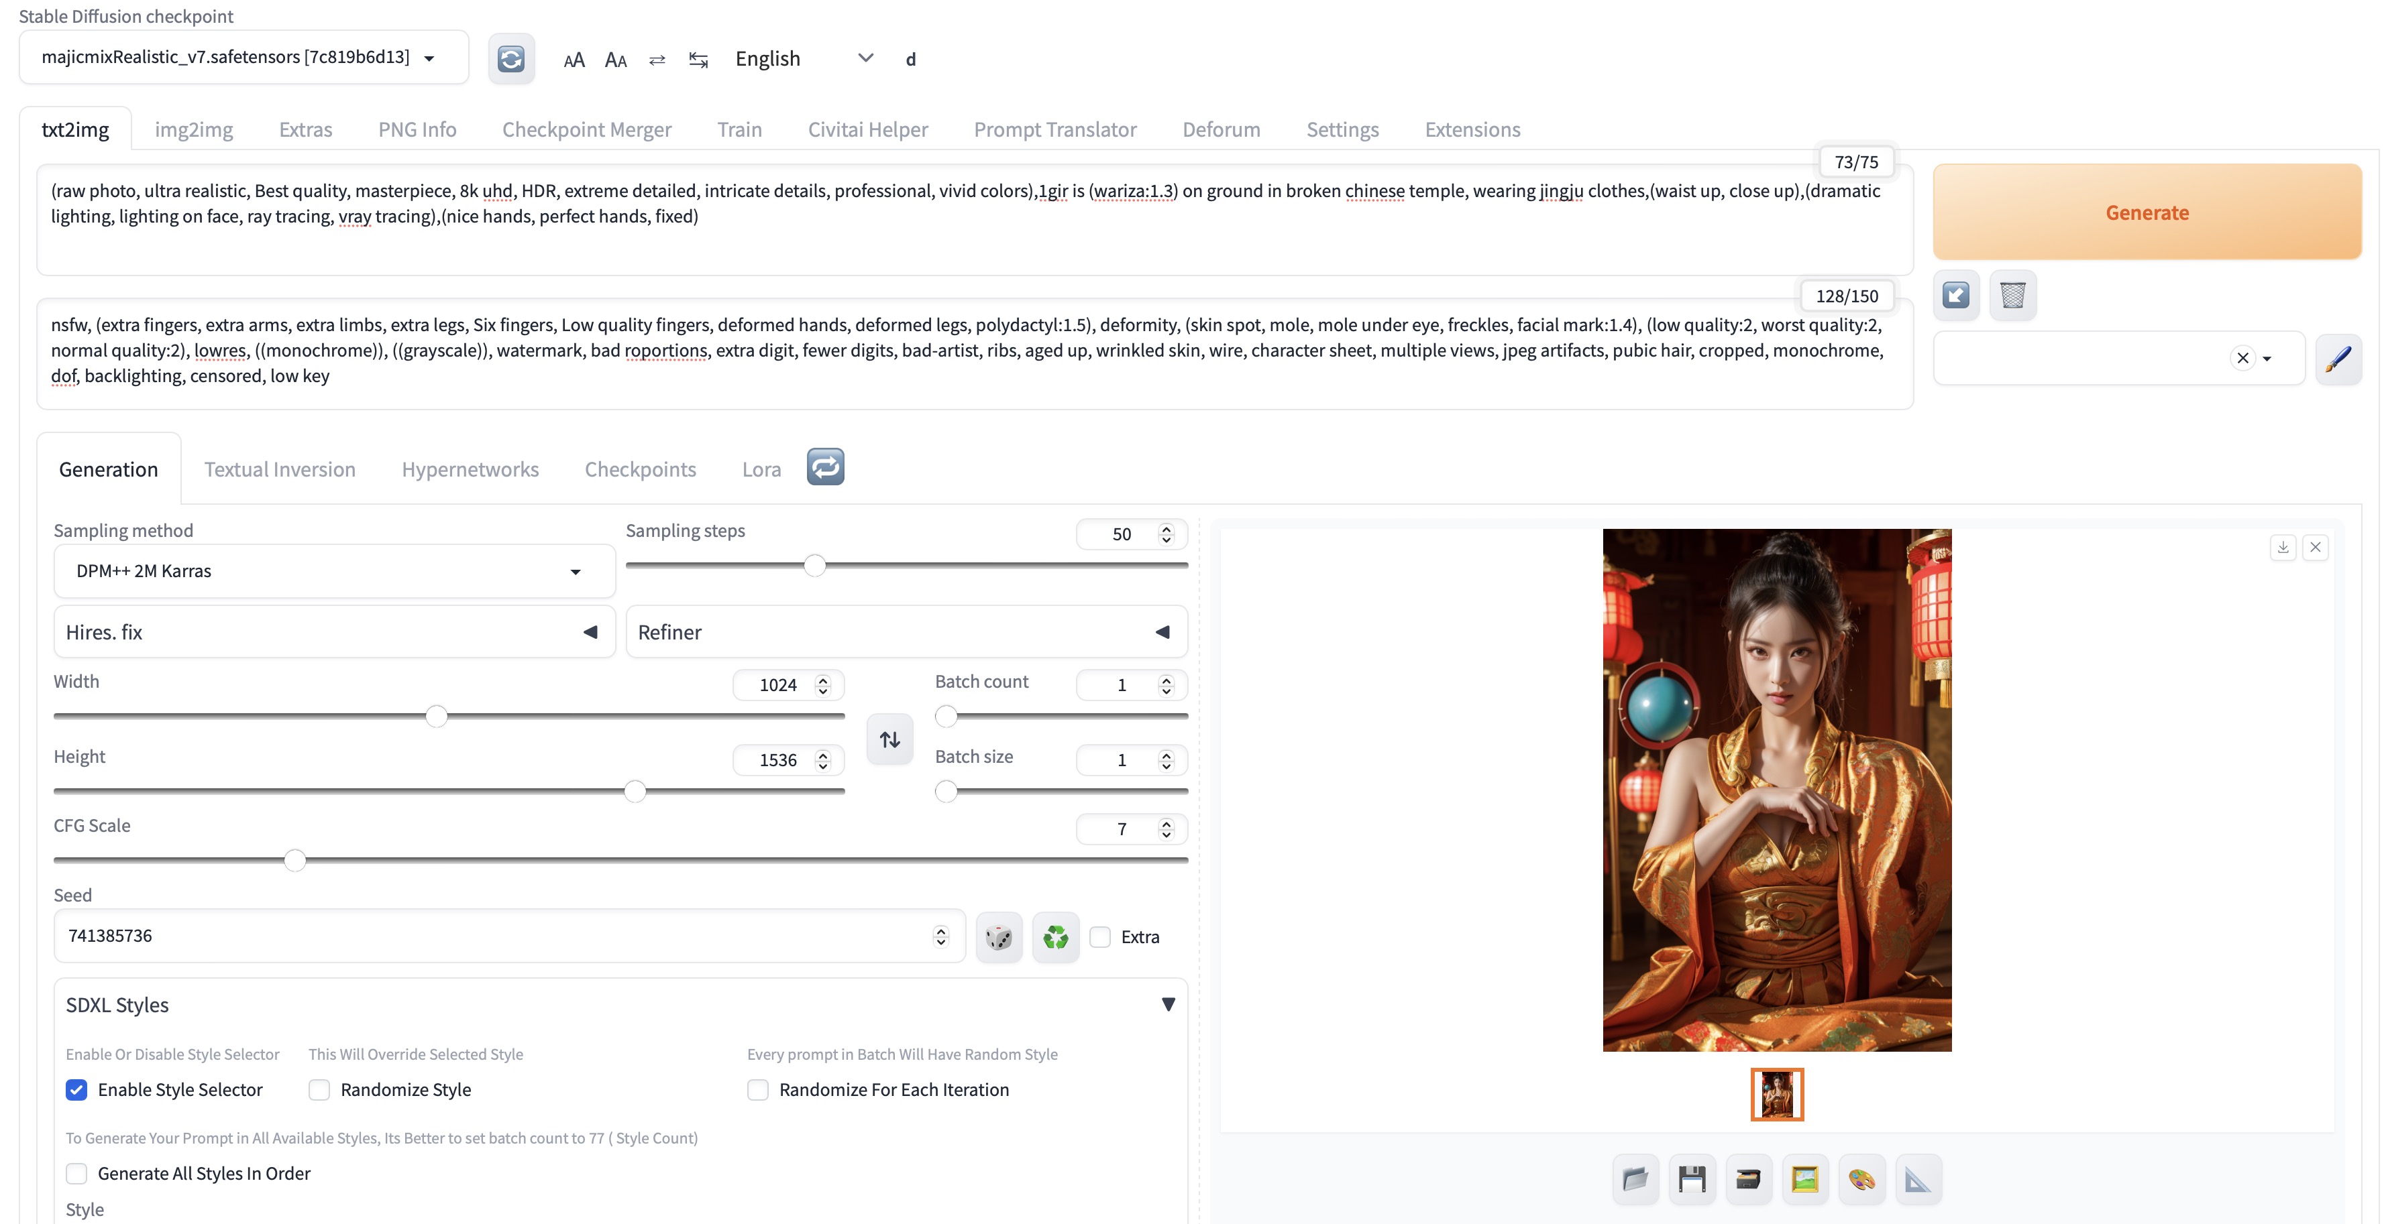This screenshot has height=1224, width=2384.
Task: Click the floppy disk save image icon
Action: [1692, 1178]
